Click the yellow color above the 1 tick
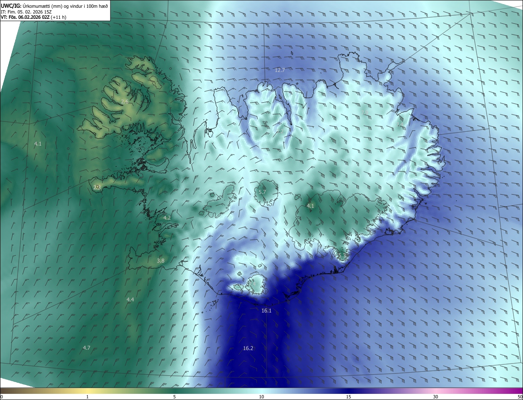 [x=87, y=391]
